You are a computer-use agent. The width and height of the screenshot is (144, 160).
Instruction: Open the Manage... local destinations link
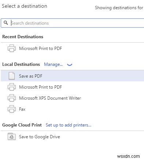tap(53, 64)
